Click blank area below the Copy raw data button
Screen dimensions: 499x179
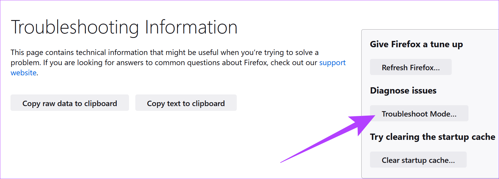tap(70, 140)
